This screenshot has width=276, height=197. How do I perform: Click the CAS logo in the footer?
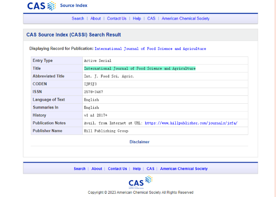tap(140, 182)
